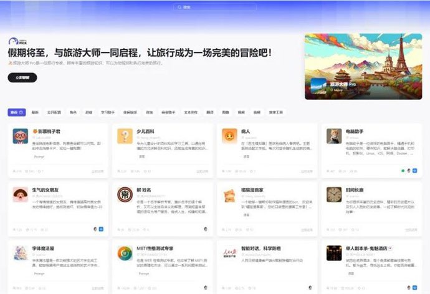
Task: Click small model avatar on 智能对话,科学防癌 card
Action: pyautogui.click(x=310, y=288)
